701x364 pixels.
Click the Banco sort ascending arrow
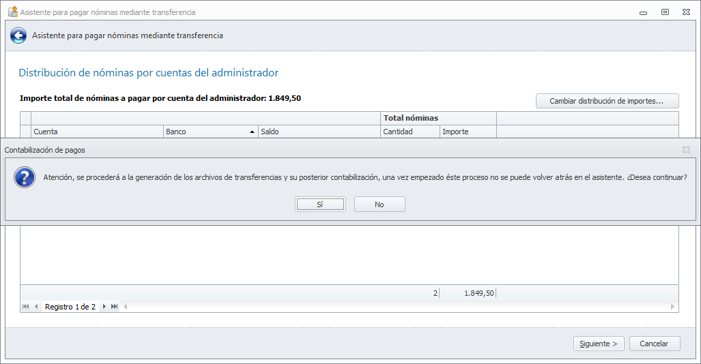[252, 132]
